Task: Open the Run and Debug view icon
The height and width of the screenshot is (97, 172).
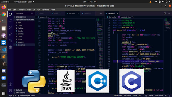Action: point(10,34)
